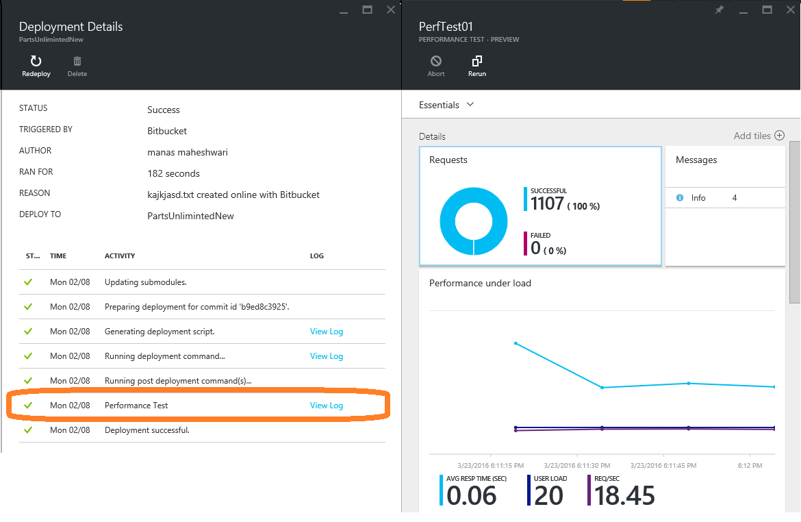Click the Req/Sec purple legend bar

pyautogui.click(x=589, y=490)
